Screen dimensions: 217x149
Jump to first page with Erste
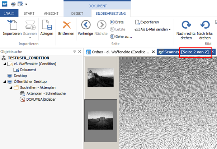click(117, 22)
